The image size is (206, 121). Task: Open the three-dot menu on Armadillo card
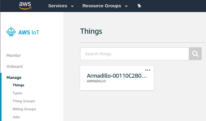coord(148,70)
